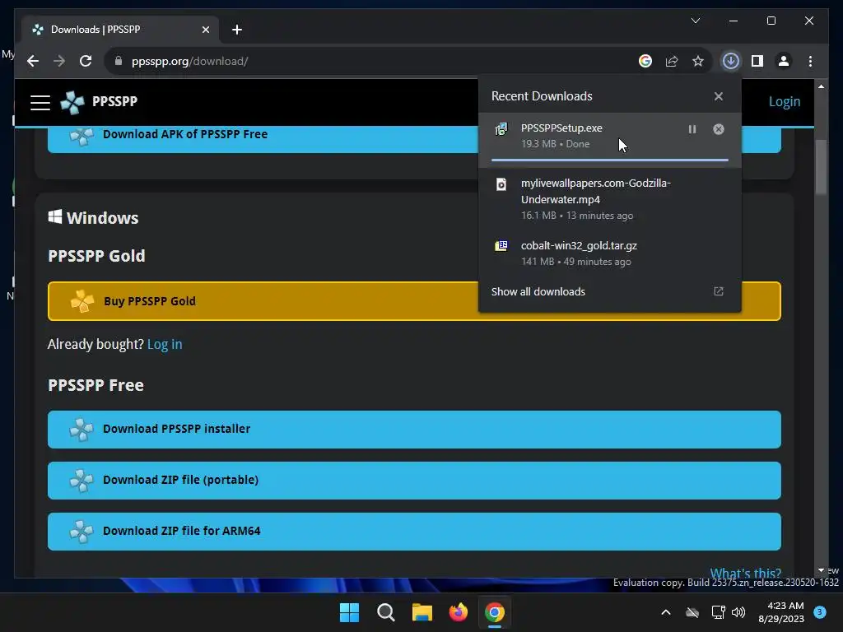Open the Chrome profile menu
Viewport: 843px width, 632px height.
coord(784,61)
